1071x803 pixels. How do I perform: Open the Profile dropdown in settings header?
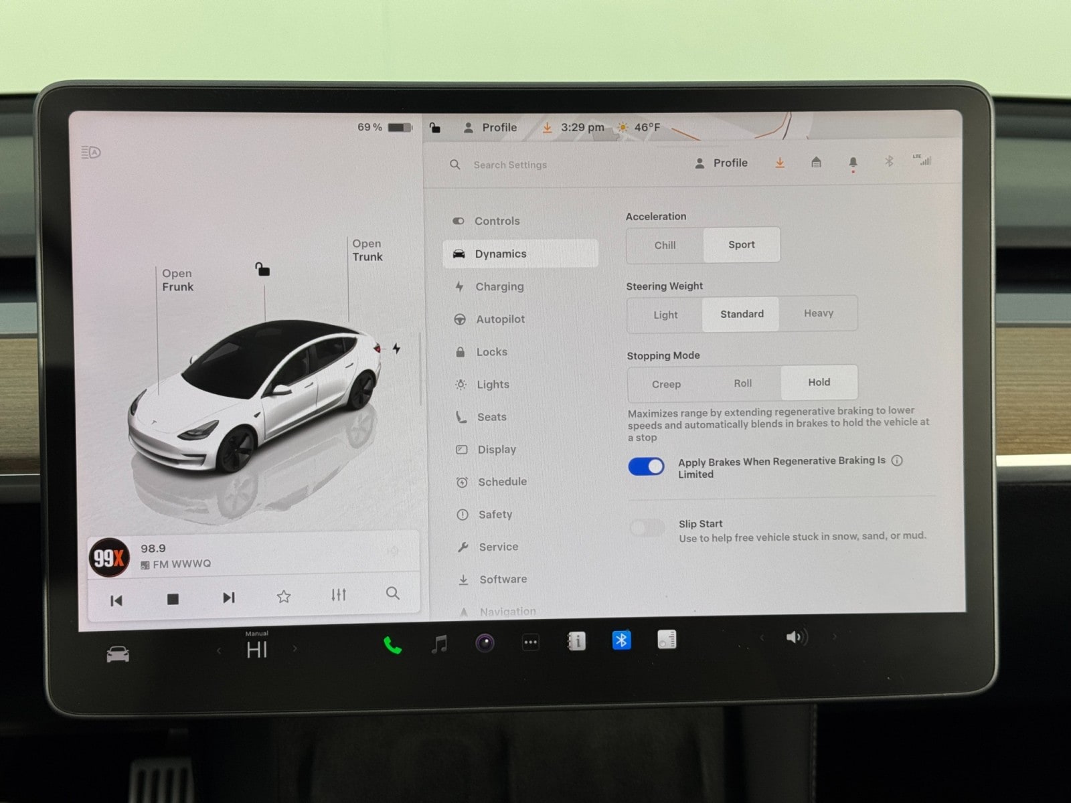(722, 163)
